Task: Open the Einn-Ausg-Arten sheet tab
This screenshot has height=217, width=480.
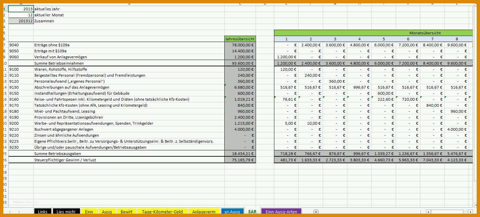Action: click(281, 212)
